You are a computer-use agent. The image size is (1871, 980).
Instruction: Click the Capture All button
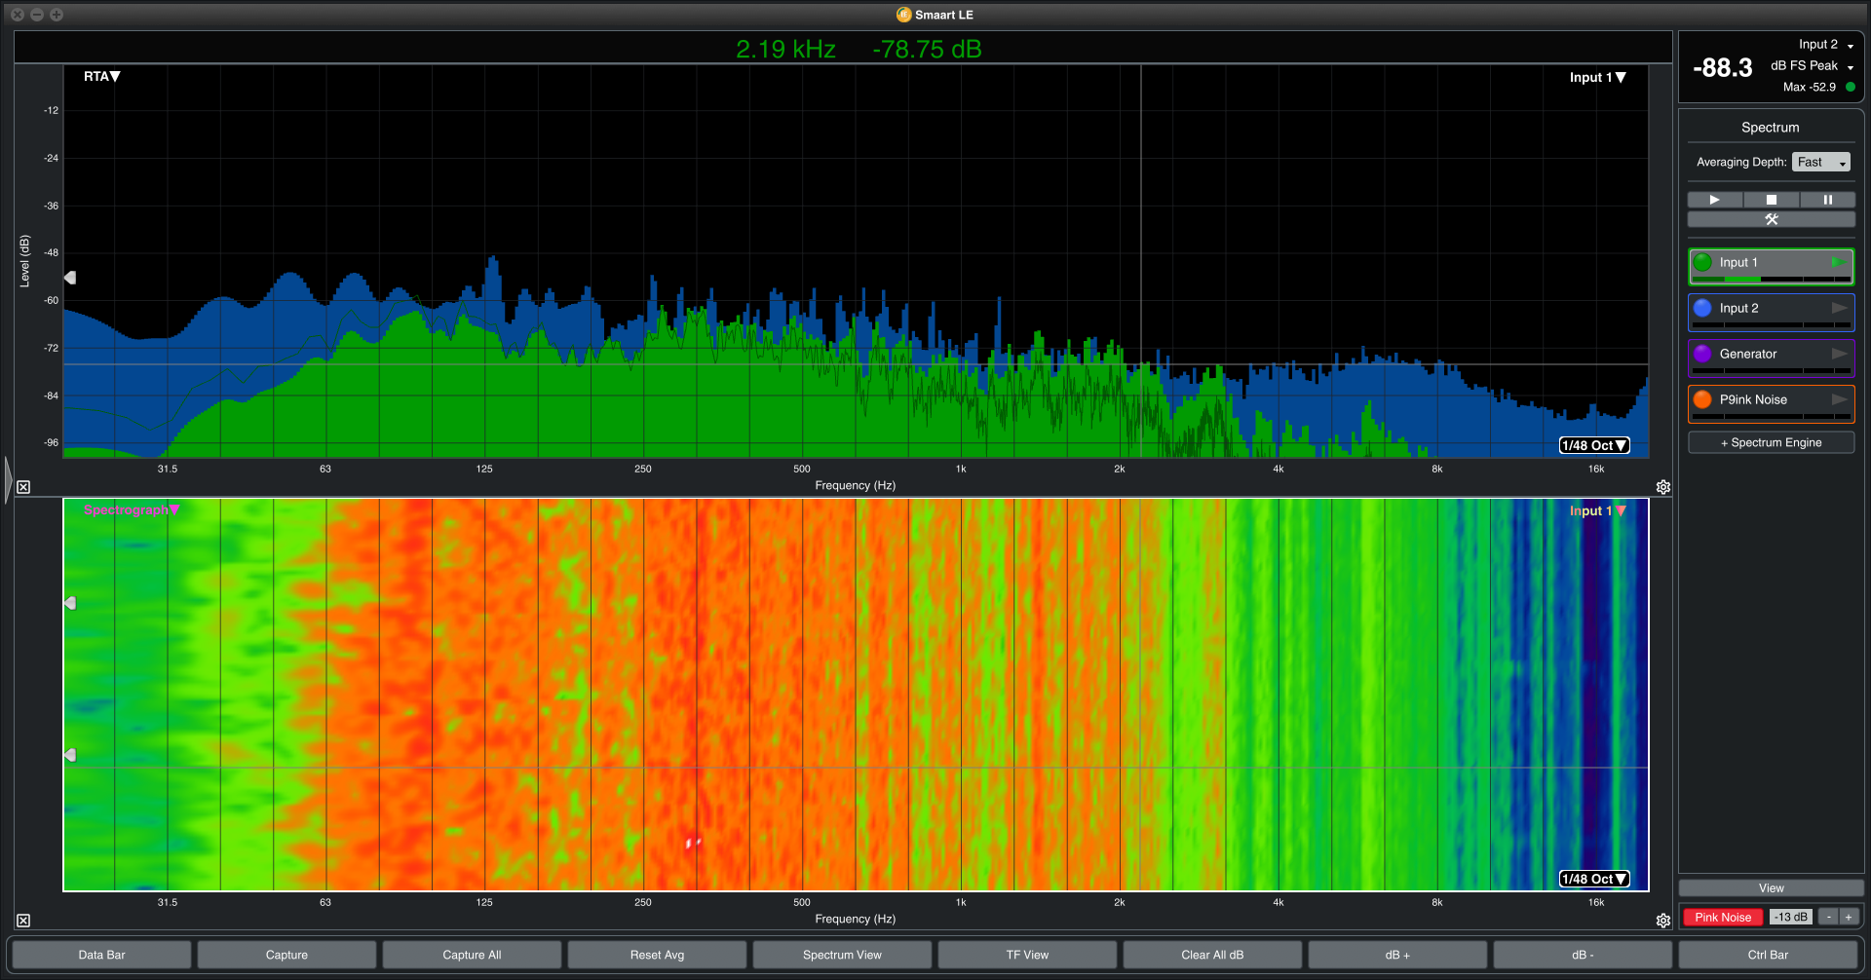(472, 955)
